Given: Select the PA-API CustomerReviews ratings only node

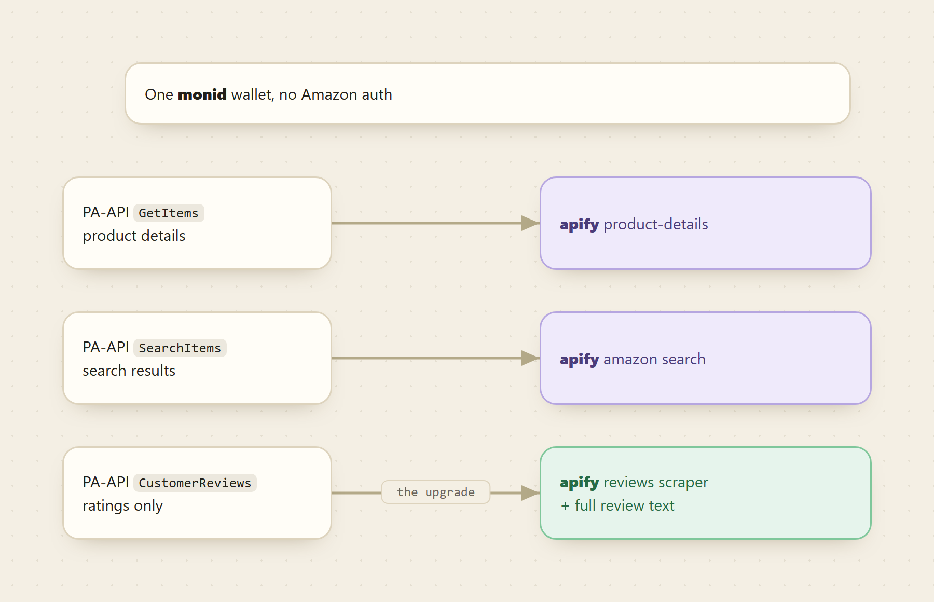Looking at the screenshot, I should 197,493.
